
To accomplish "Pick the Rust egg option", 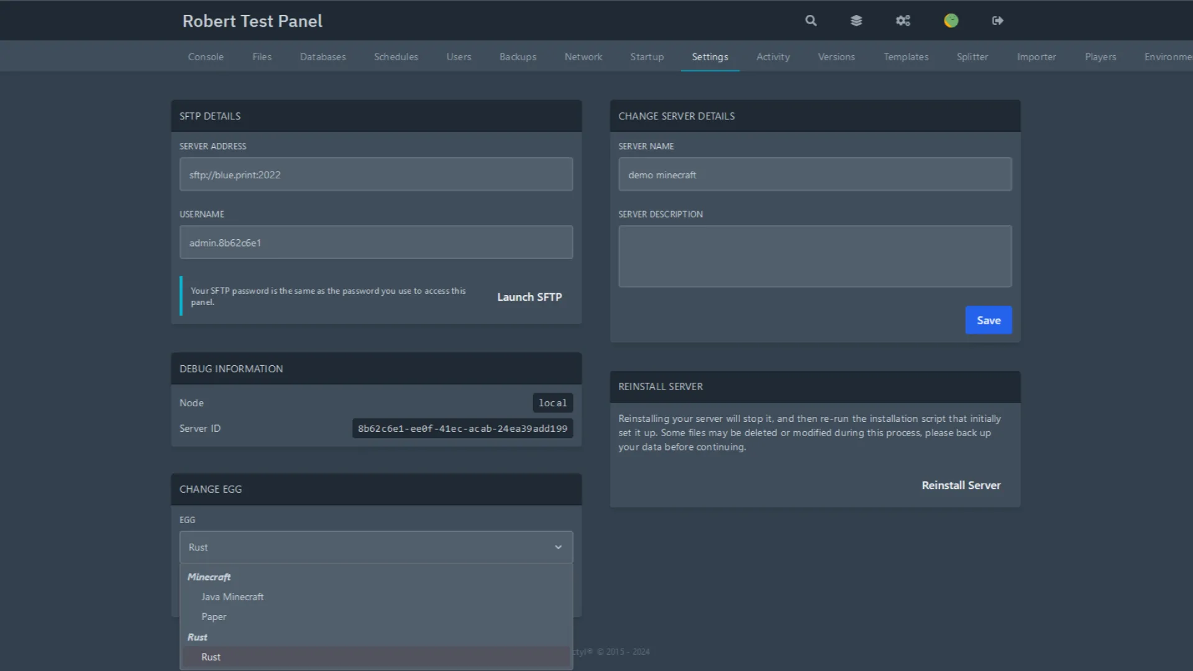I will [211, 657].
